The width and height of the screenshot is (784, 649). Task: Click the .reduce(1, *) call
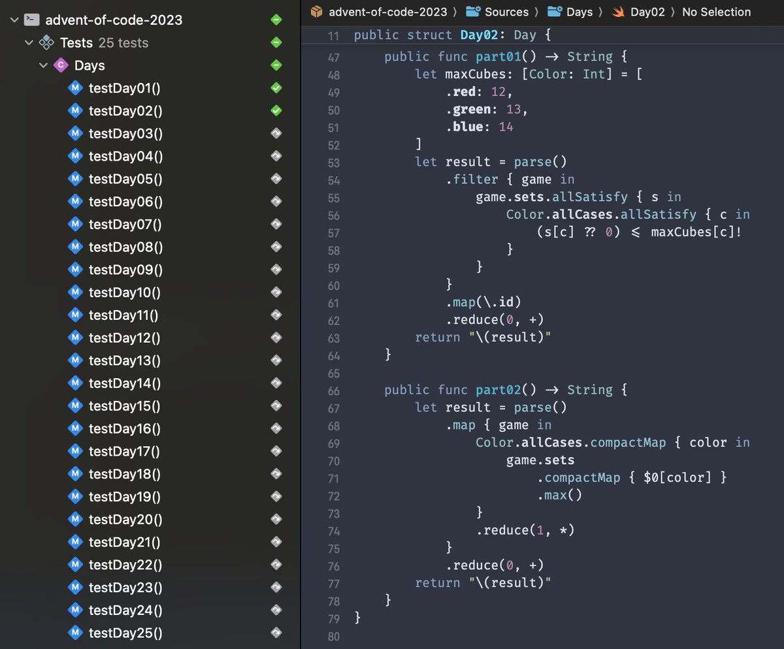coord(525,530)
